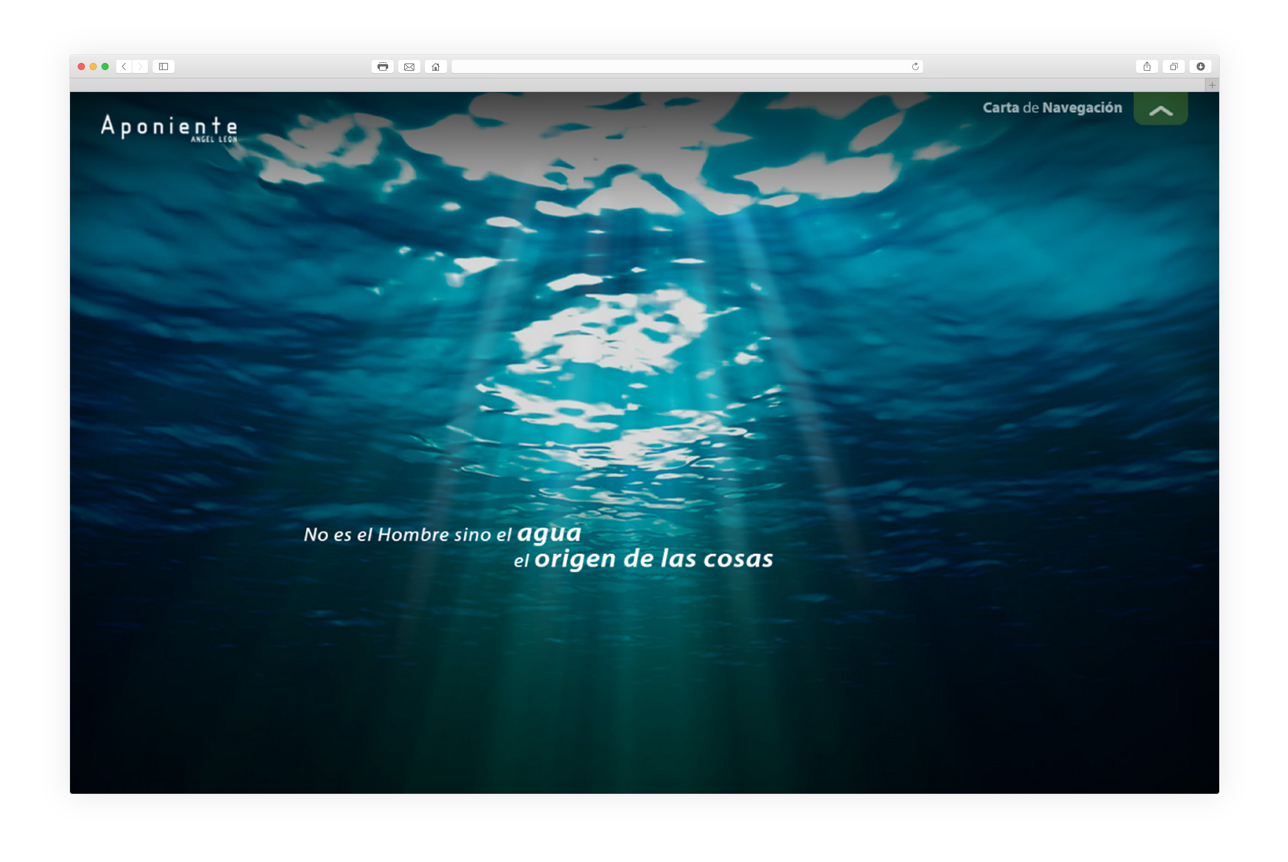Viewport: 1288px width, 862px height.
Task: Email this page via the envelope icon
Action: click(410, 66)
